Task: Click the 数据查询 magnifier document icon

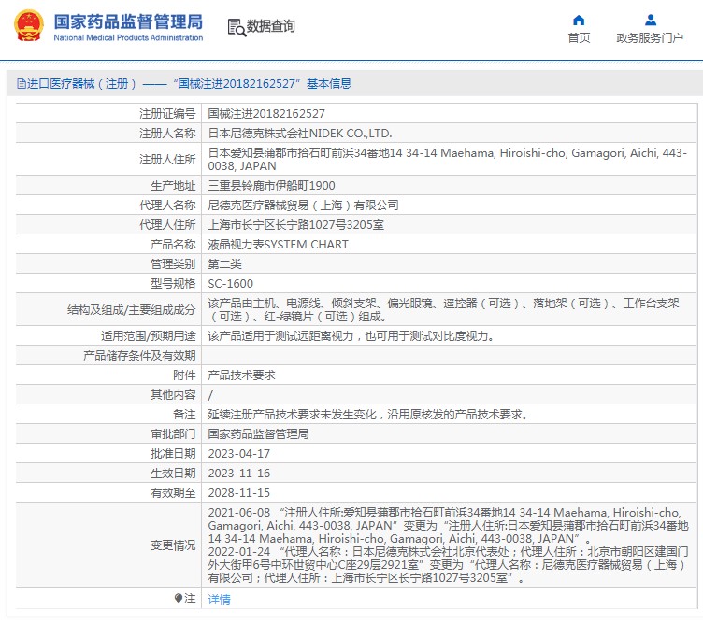Action: [236, 27]
